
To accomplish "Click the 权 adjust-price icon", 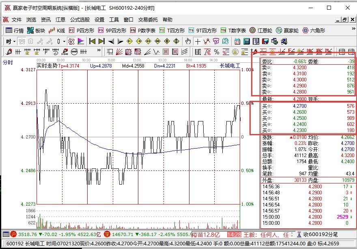I will pos(71,41).
